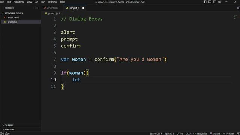The width and height of the screenshot is (240, 135).
Task: Split the editor with the top-right icon
Action: coord(238,8)
